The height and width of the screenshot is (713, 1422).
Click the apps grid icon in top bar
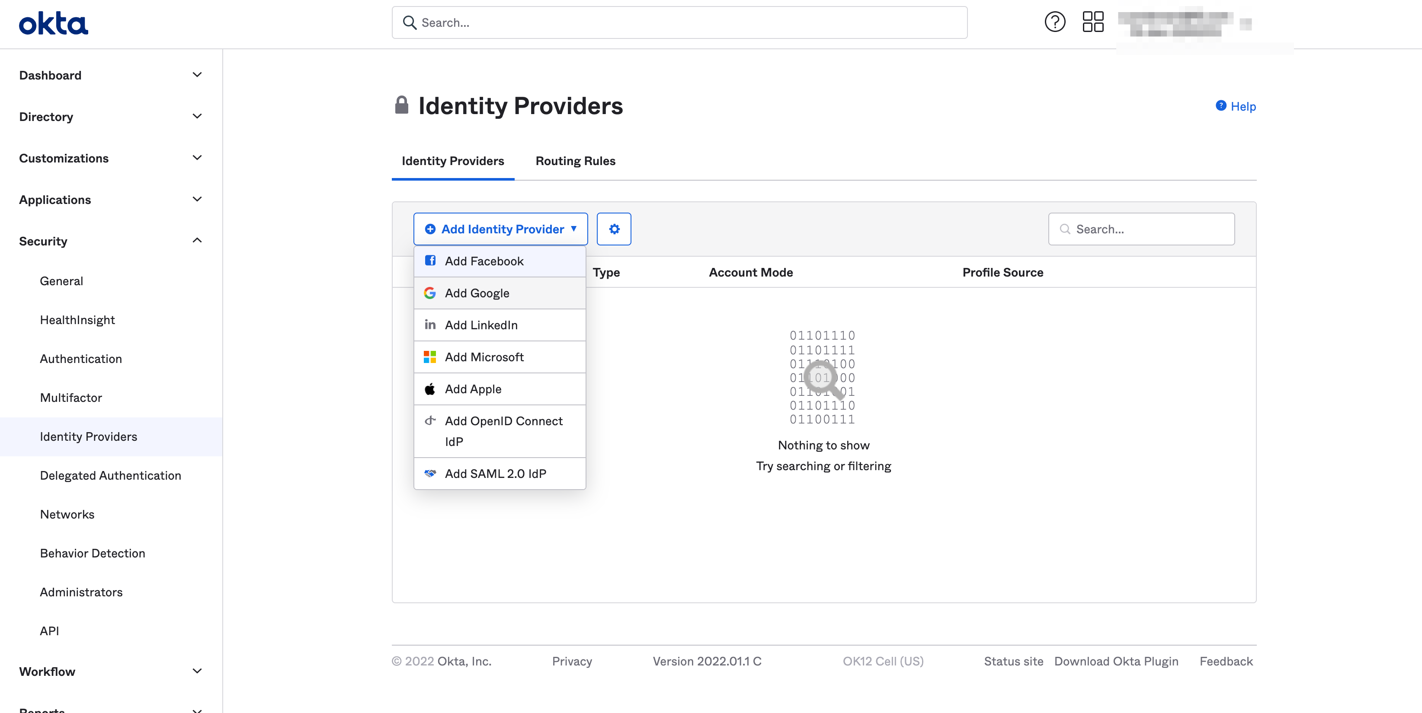click(x=1092, y=21)
